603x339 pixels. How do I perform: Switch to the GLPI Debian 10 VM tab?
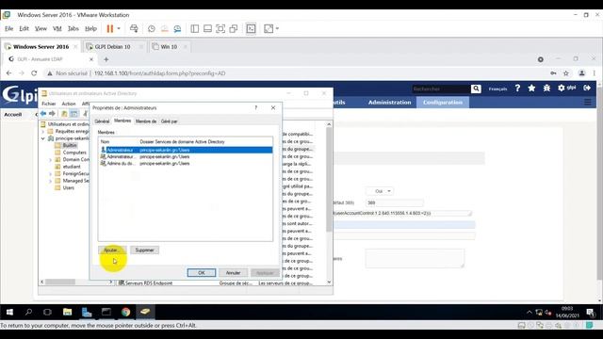[x=112, y=46]
